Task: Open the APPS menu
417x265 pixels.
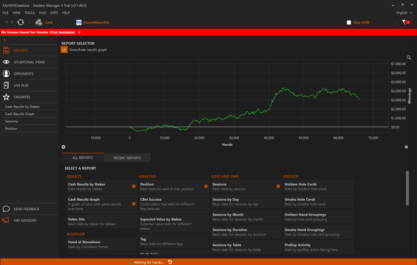Action: [54, 13]
